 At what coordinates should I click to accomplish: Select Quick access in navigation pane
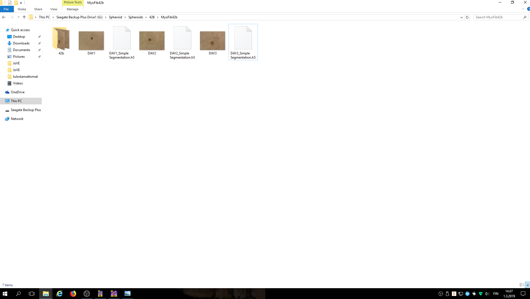tap(20, 30)
